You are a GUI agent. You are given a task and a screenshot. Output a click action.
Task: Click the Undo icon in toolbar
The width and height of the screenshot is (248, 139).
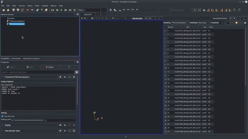(28, 10)
